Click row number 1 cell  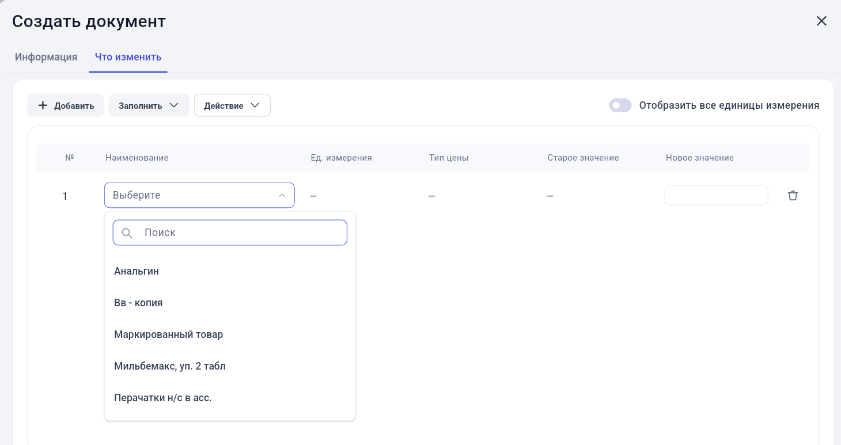tap(65, 196)
